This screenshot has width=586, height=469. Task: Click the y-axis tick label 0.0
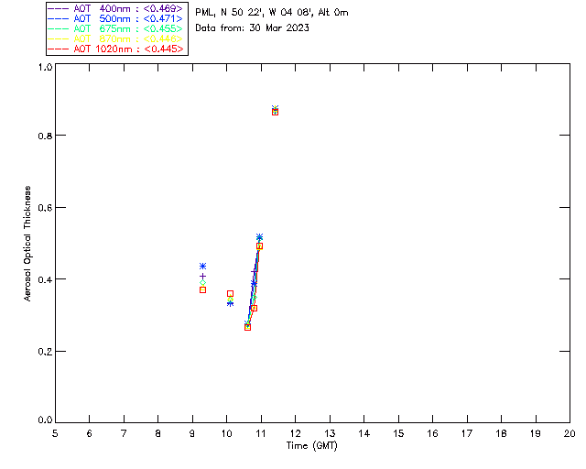pyautogui.click(x=45, y=420)
